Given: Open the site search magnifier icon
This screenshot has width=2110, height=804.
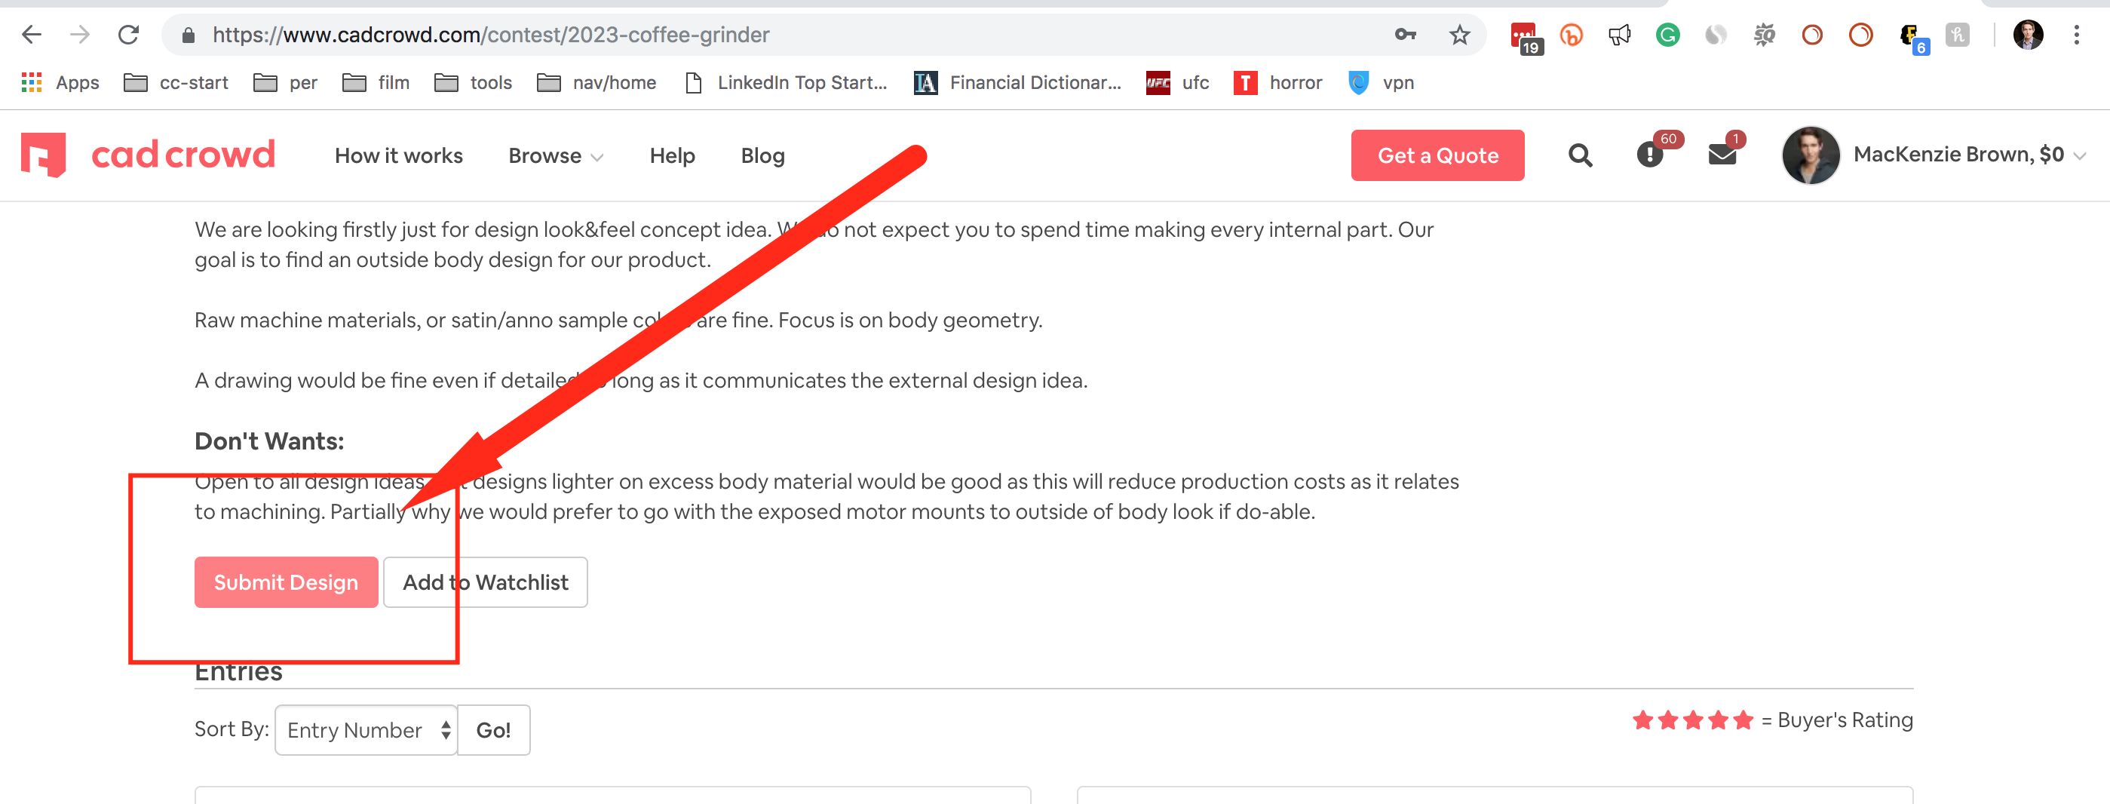Looking at the screenshot, I should pos(1579,155).
